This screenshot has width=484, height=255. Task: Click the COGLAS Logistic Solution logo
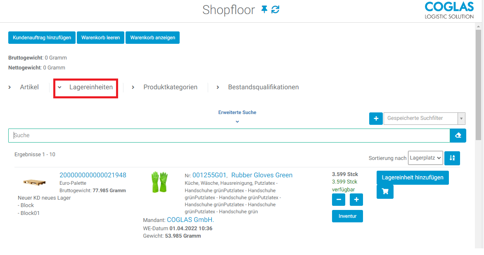(449, 10)
